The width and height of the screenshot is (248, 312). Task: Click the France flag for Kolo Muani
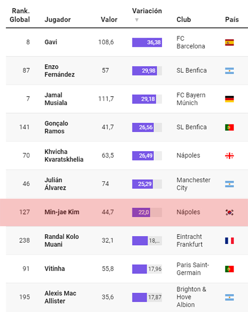[229, 240]
